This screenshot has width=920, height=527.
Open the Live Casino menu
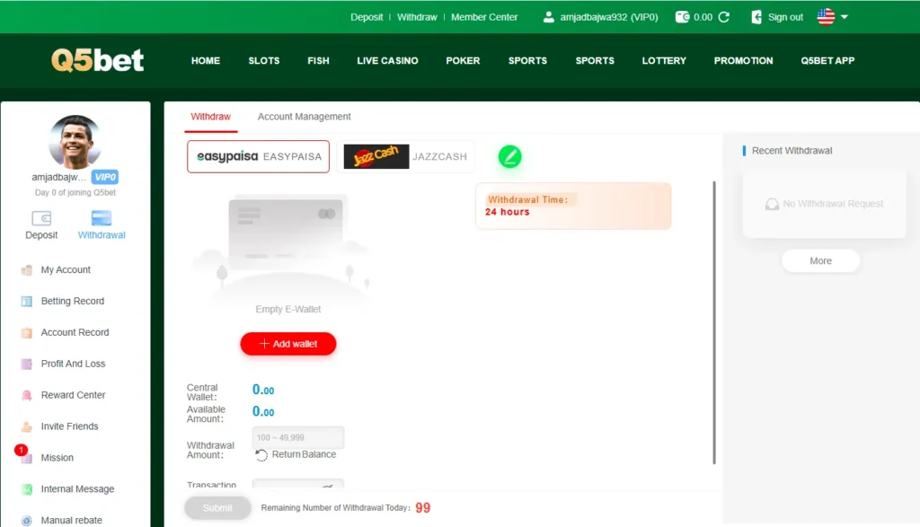[x=387, y=61]
